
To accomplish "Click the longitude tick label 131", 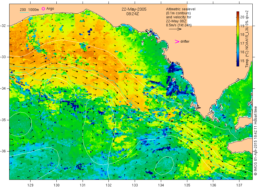I will click(x=83, y=185).
